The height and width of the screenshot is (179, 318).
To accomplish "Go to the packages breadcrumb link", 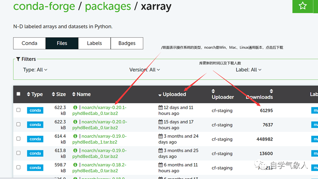I will pos(108,6).
